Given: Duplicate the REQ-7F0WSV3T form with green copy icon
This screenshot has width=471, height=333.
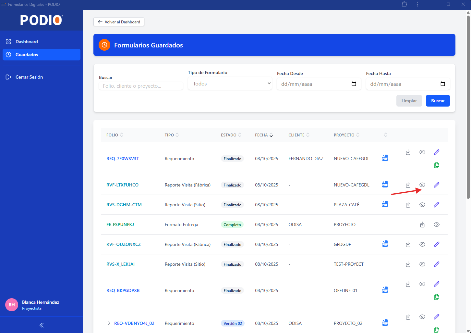Looking at the screenshot, I should (x=437, y=165).
